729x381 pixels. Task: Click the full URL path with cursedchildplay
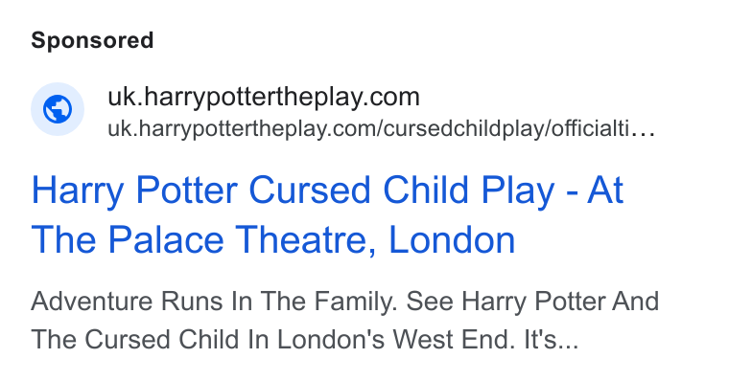[381, 128]
